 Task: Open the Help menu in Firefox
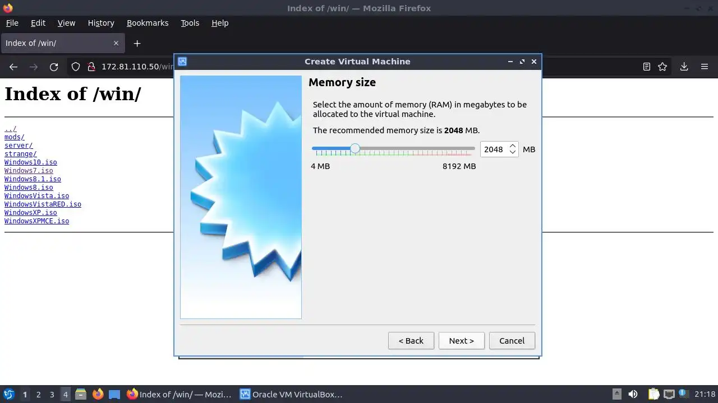[220, 23]
